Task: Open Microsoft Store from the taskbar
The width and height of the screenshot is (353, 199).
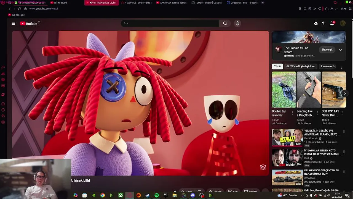Action: (x=84, y=195)
